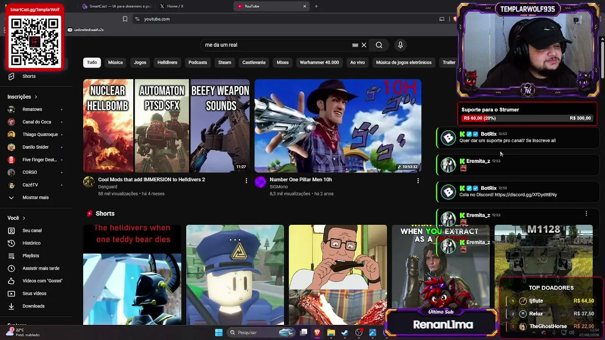Open the cast icon in the address bar
Viewport: 605px width, 340px height.
coord(442,19)
